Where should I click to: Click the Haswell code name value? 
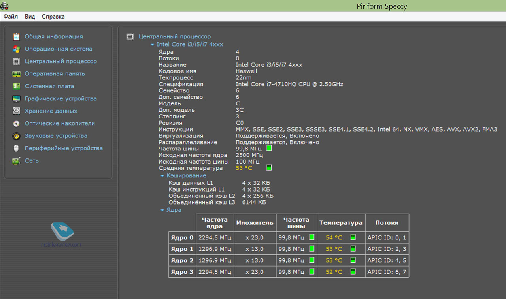click(246, 71)
